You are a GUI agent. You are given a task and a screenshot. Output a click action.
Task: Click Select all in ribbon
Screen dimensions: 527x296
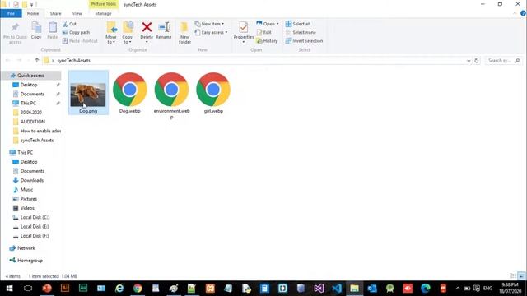[298, 24]
